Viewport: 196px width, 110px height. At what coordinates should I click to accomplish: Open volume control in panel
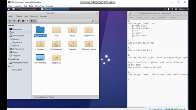(x=176, y=9)
